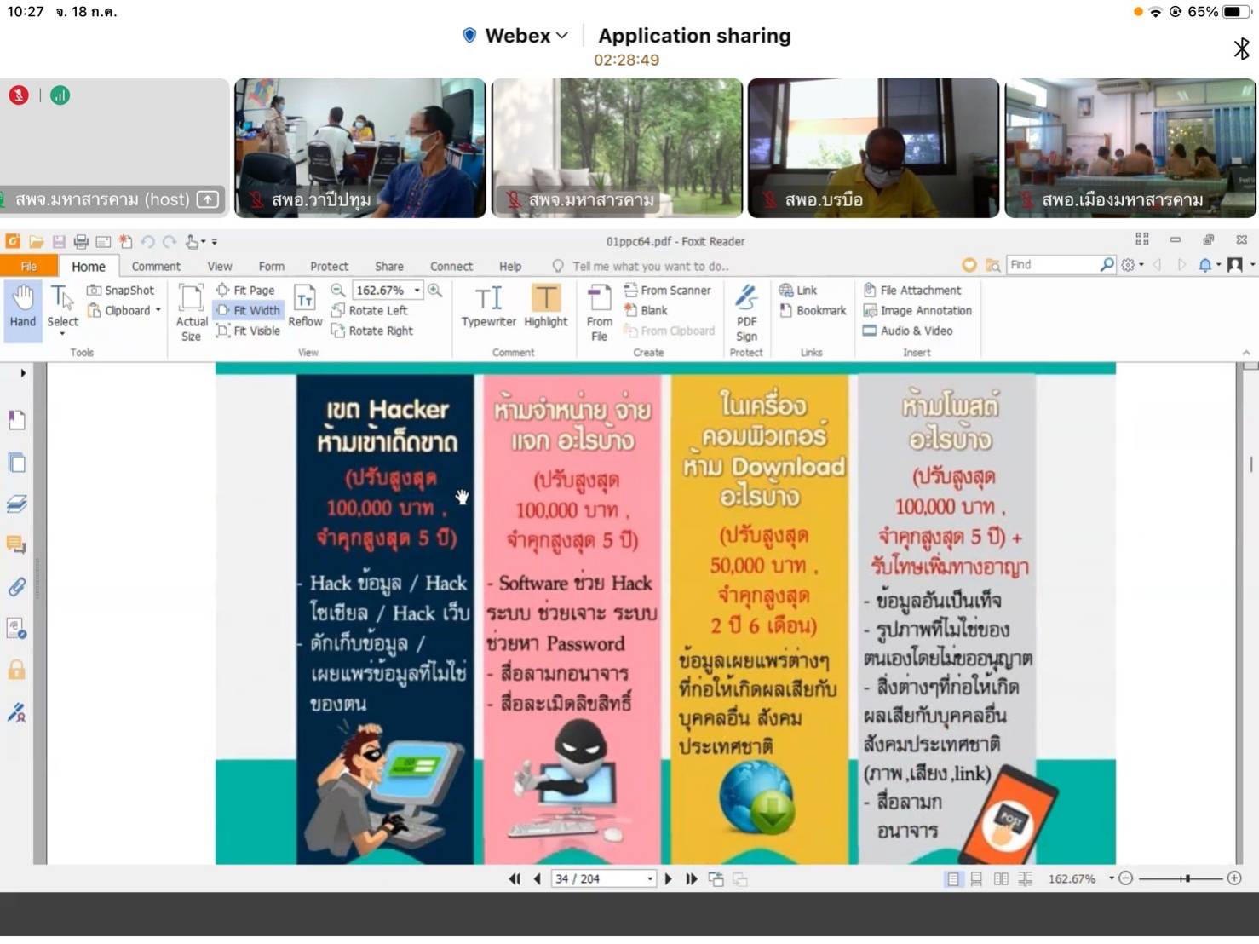Expand the ribbon zoom percentage combo box

(x=417, y=291)
